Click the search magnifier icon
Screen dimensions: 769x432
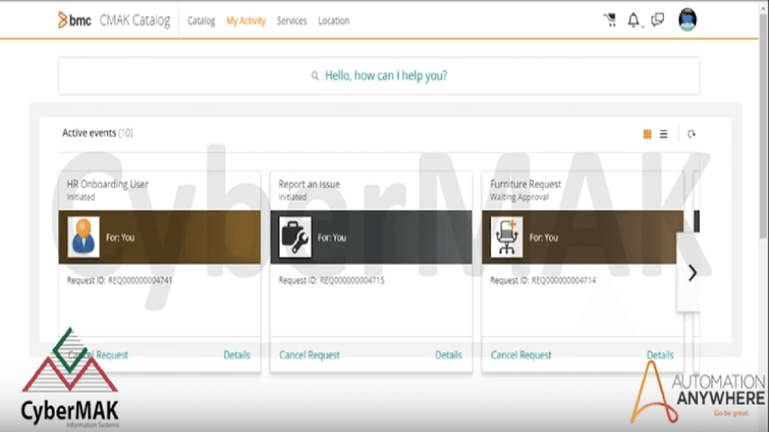pos(315,76)
